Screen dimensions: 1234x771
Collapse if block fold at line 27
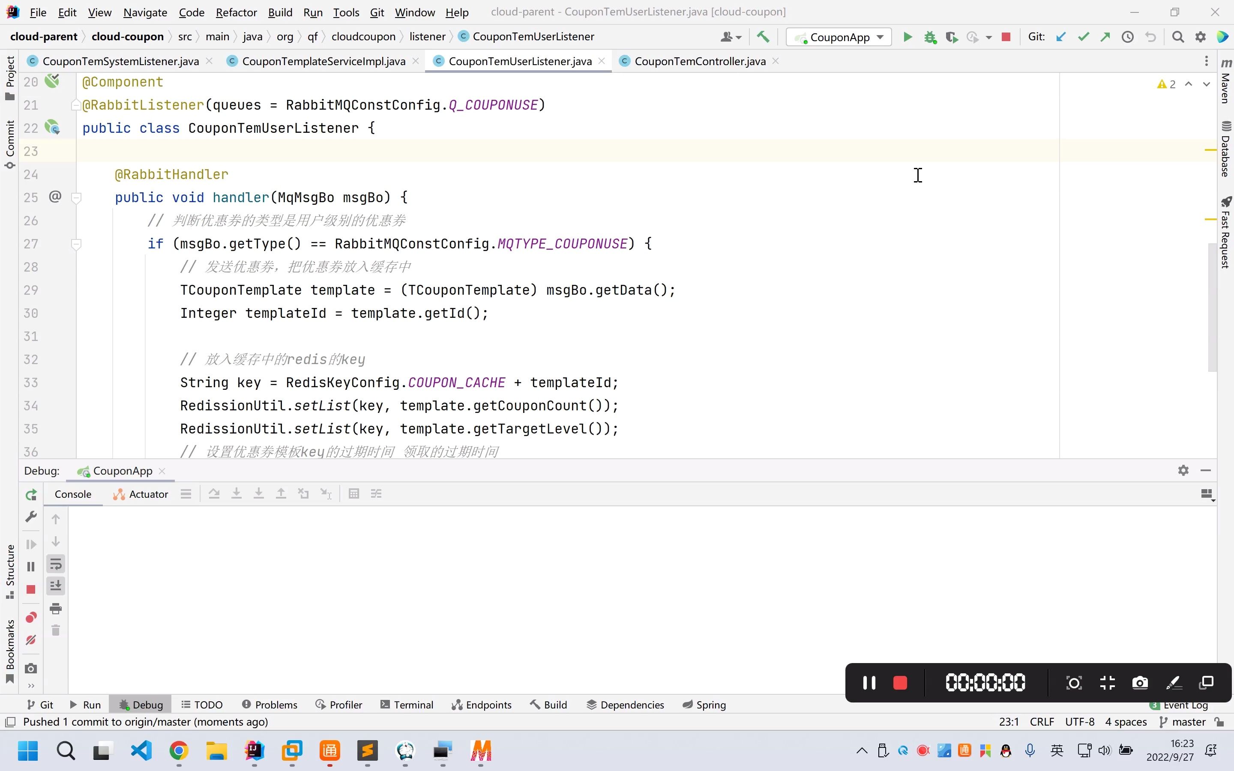[x=76, y=244]
